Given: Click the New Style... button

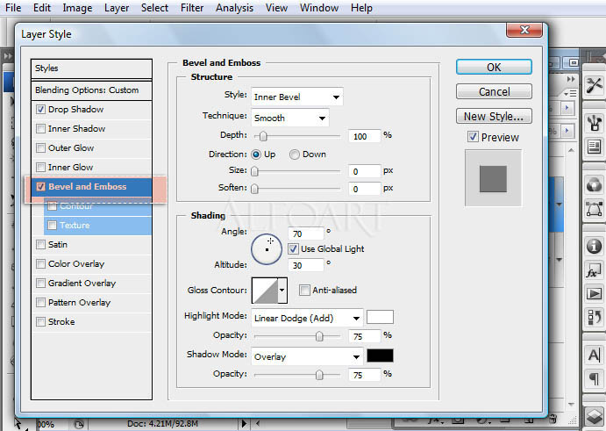Looking at the screenshot, I should pos(493,117).
